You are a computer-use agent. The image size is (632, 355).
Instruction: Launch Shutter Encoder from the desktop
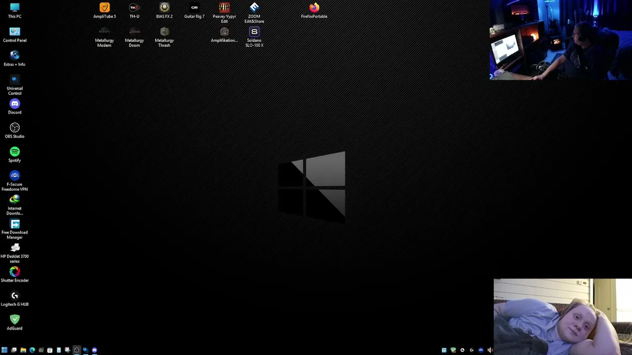pyautogui.click(x=15, y=275)
